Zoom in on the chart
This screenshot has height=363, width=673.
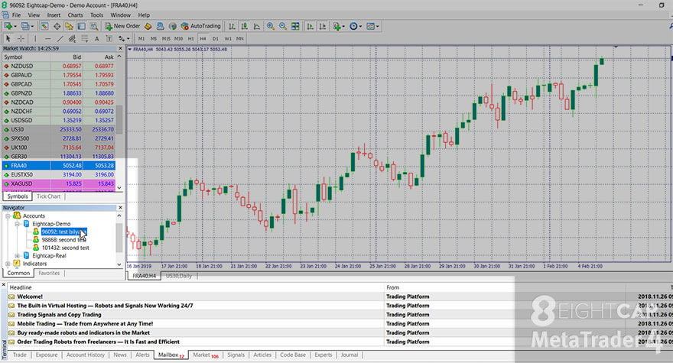[271, 26]
